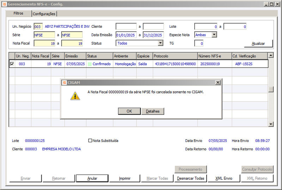Click the first Lote filter field
282x190 pixels.
(x=206, y=27)
